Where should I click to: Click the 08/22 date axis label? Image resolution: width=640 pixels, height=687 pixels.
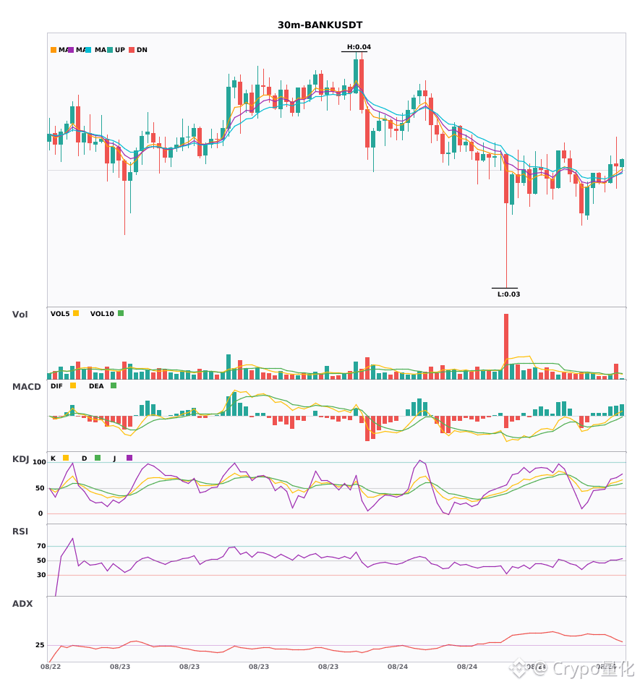click(x=51, y=667)
